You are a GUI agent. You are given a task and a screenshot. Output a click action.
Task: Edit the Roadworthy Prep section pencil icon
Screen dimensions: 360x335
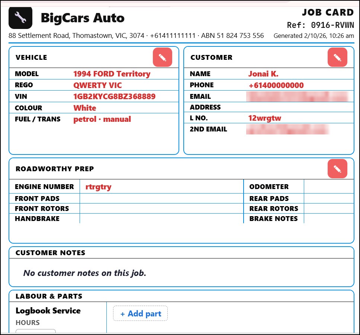pyautogui.click(x=337, y=169)
